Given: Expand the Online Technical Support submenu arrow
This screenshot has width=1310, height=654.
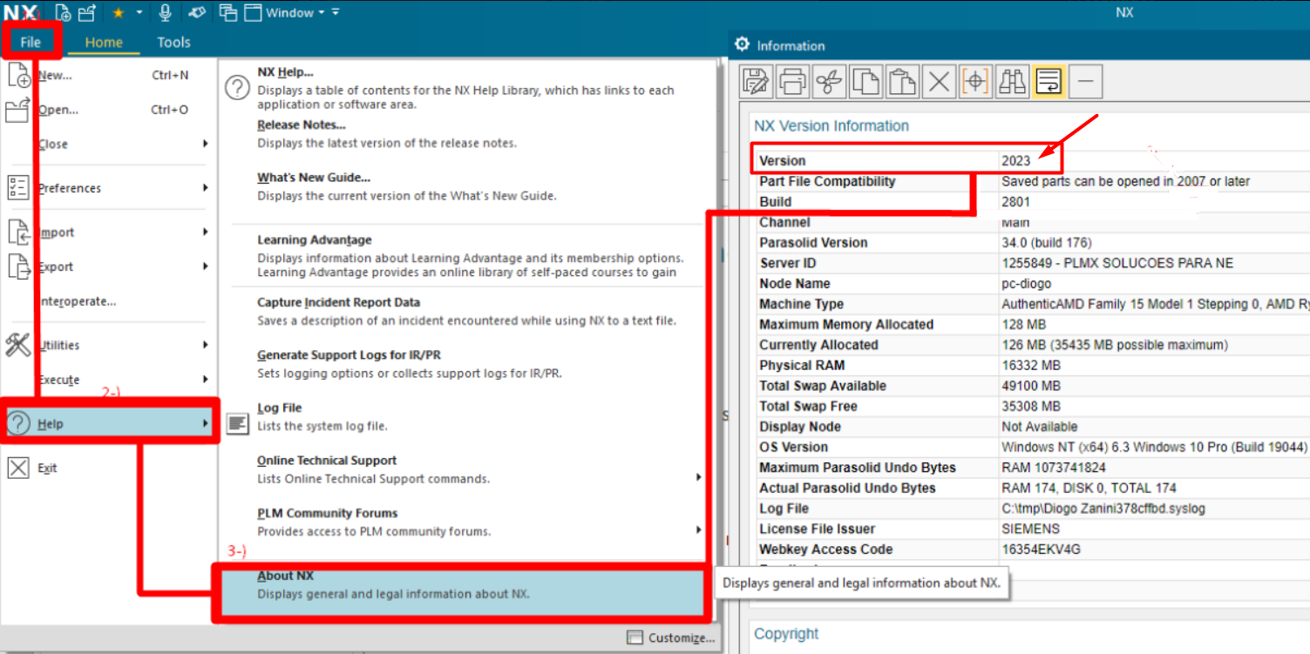Looking at the screenshot, I should point(698,477).
